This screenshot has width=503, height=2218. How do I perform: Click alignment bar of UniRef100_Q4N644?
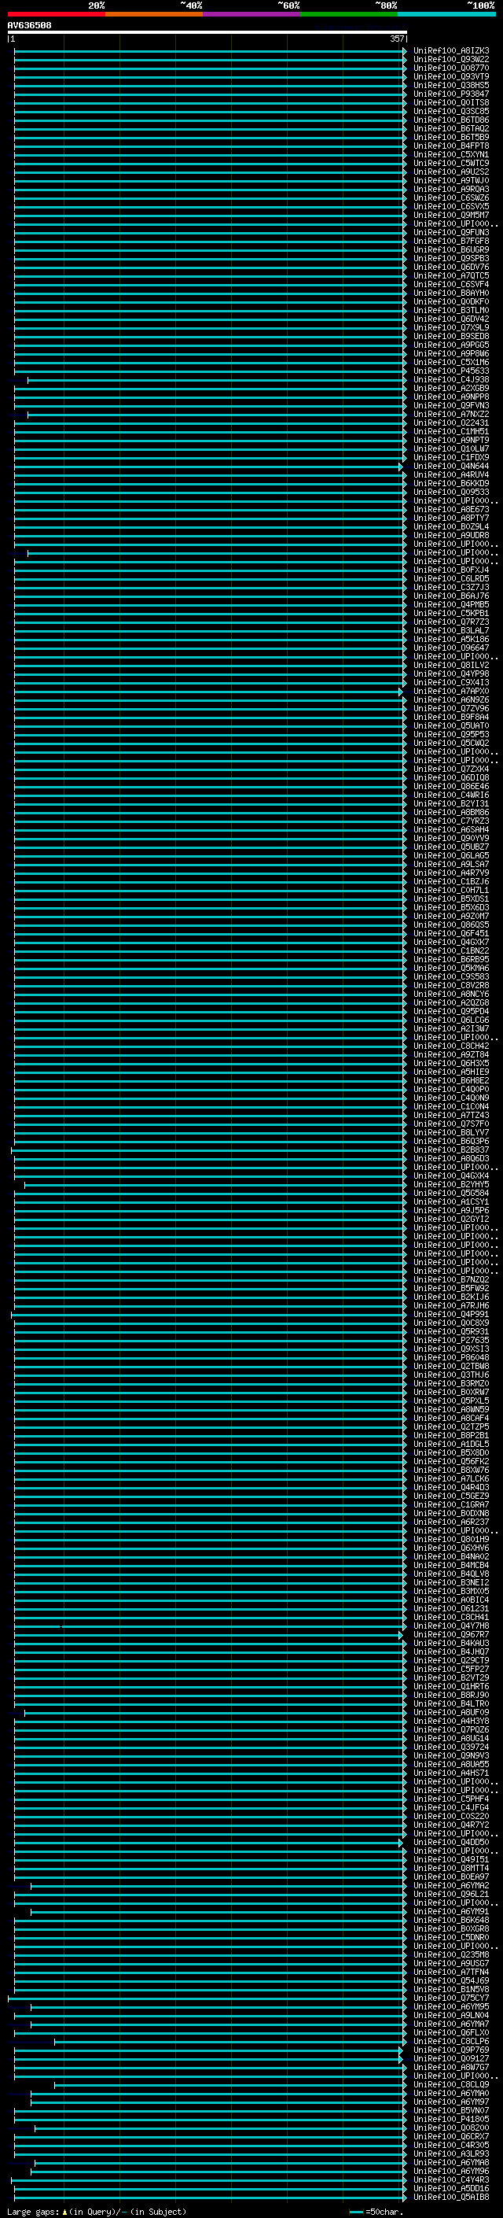coord(207,466)
